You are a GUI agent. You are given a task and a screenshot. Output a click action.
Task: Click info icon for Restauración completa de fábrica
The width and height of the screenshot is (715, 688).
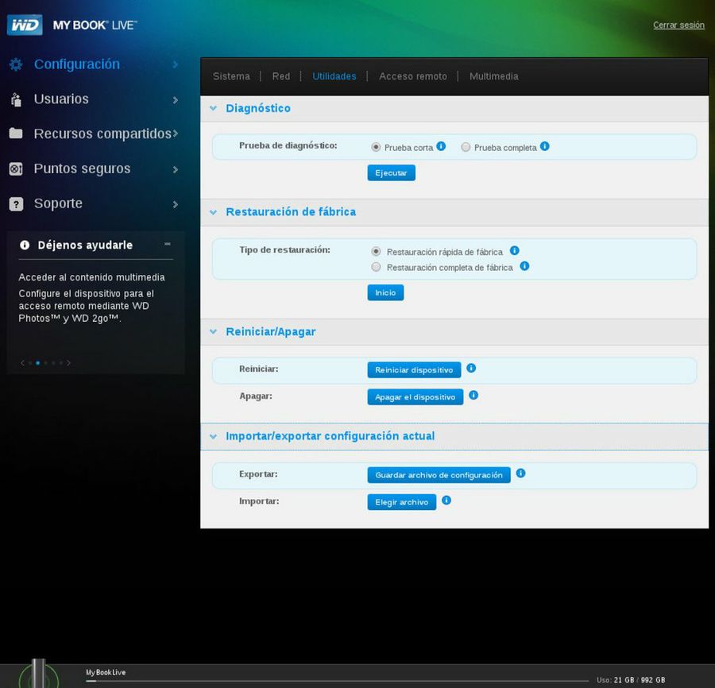point(524,267)
